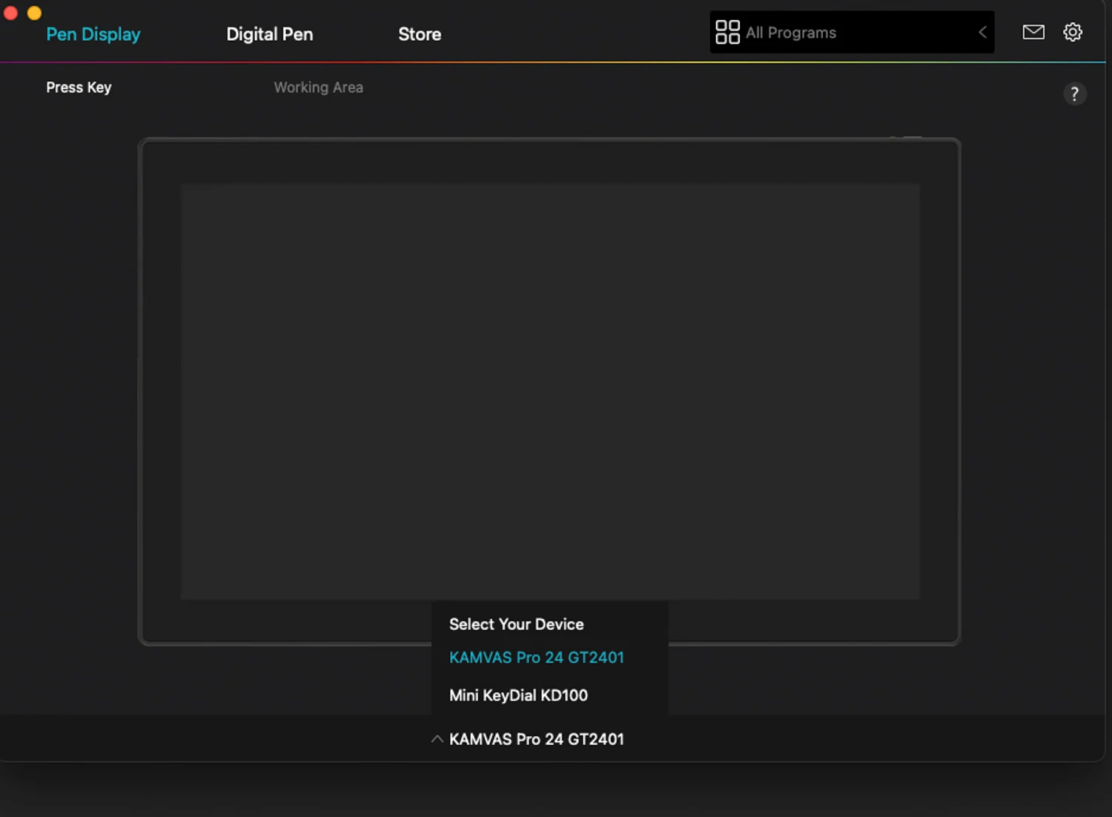Open the Store tab
The width and height of the screenshot is (1112, 817).
tap(420, 34)
